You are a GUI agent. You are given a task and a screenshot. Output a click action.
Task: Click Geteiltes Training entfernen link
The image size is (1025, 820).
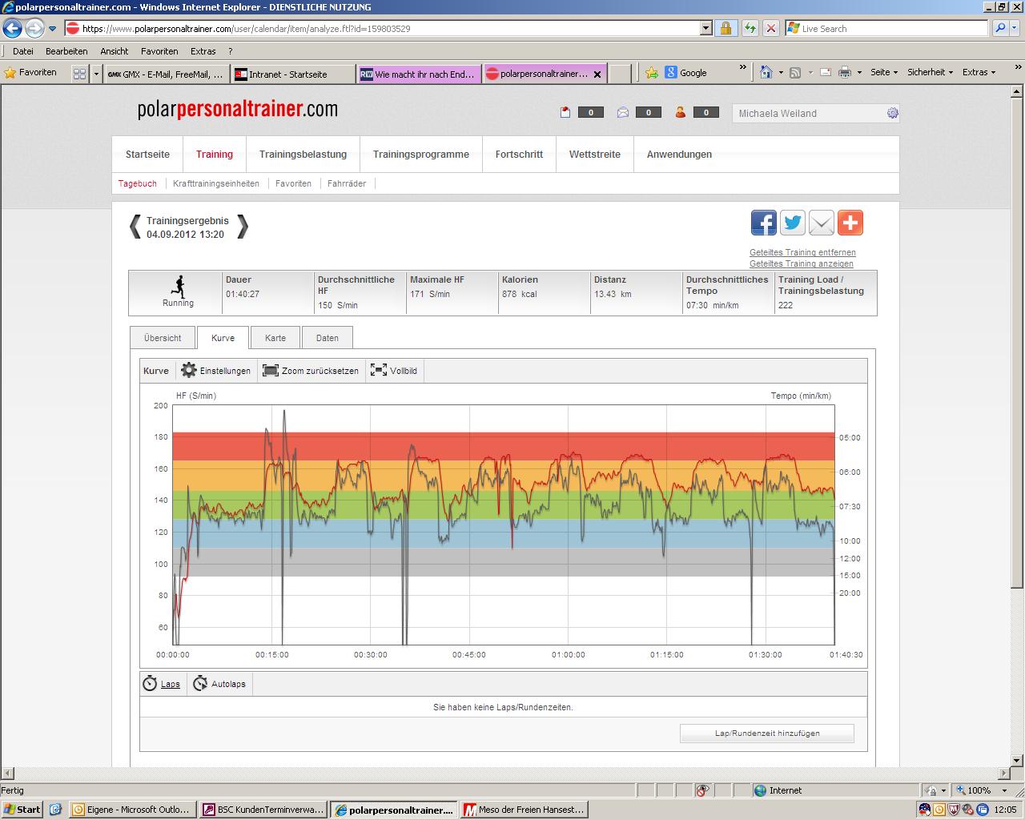coord(802,252)
